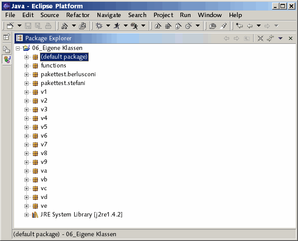
Task: Open the Package Explorer view menu arrow
Action: (280, 39)
